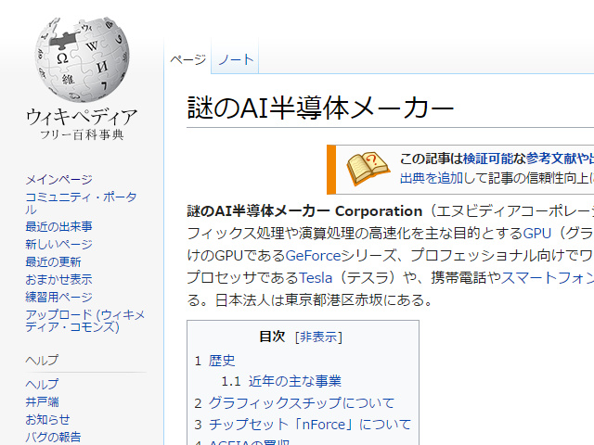The height and width of the screenshot is (445, 594).
Task: Open the GPU article link
Action: coord(536,234)
